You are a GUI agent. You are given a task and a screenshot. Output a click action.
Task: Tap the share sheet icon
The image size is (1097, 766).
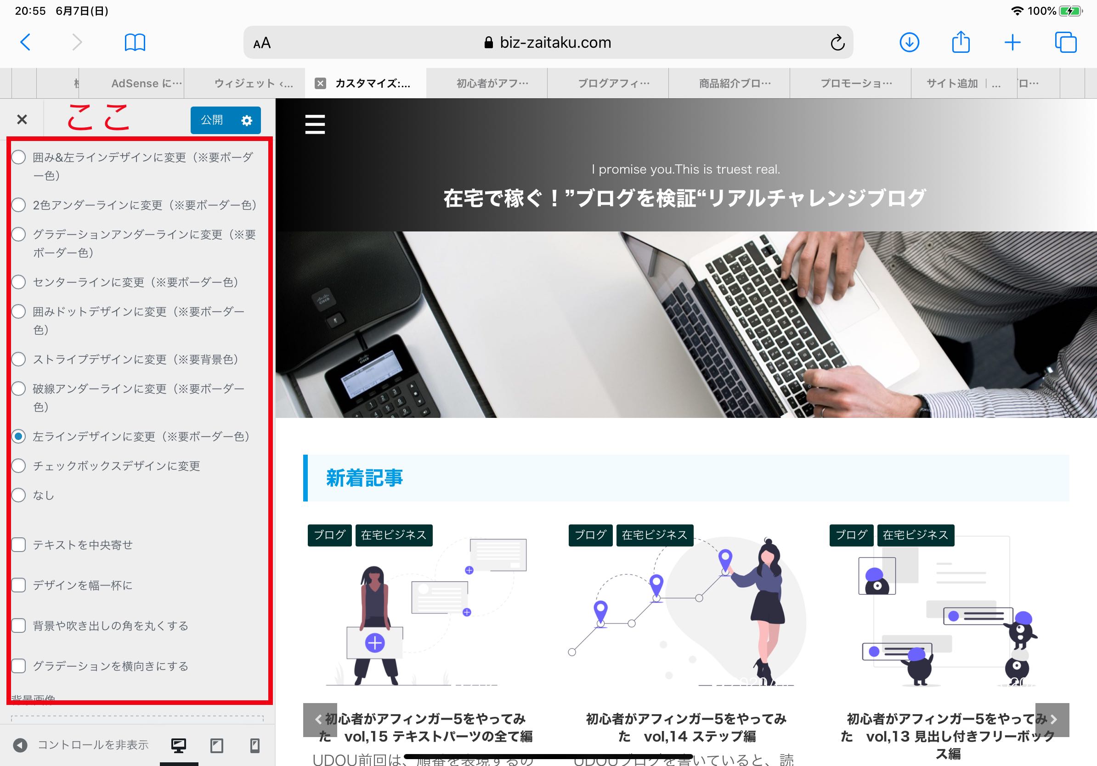(x=961, y=41)
